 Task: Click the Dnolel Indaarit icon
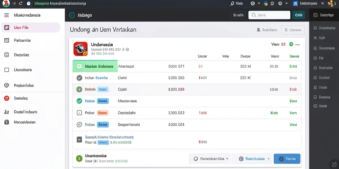pyautogui.click(x=7, y=112)
